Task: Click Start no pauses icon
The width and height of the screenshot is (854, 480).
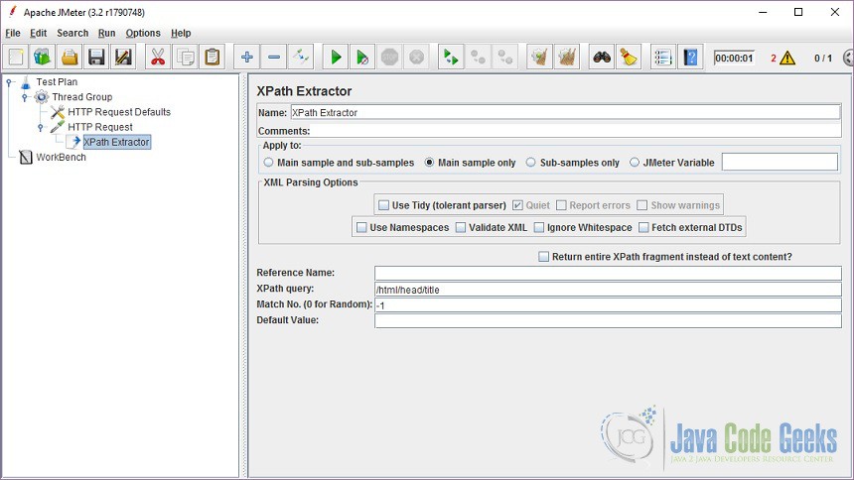Action: (x=362, y=58)
